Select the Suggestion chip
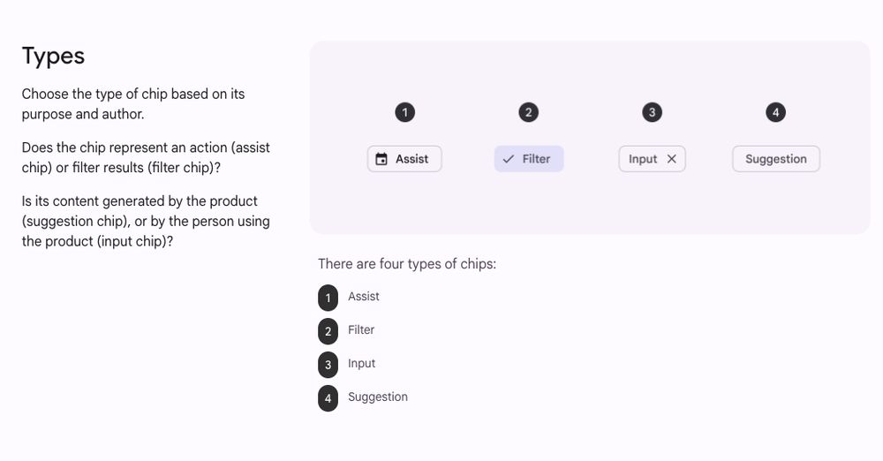Viewport: 883px width, 461px height. click(776, 159)
